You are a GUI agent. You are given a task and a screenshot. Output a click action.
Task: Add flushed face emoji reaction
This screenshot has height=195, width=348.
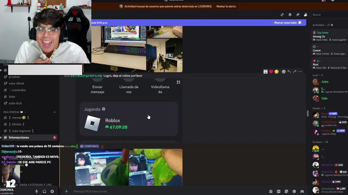276,72
